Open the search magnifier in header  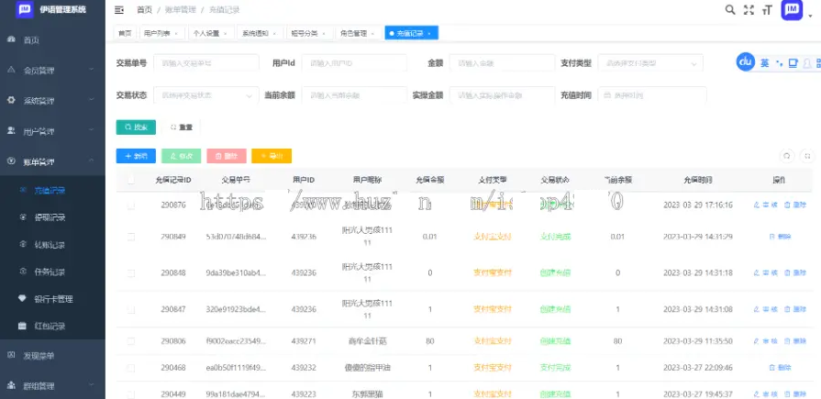click(730, 10)
